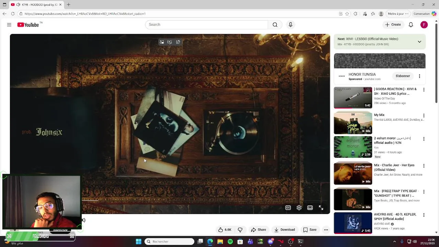439x247 pixels.
Task: Click the taskbar Rechercher search box
Action: 169,242
